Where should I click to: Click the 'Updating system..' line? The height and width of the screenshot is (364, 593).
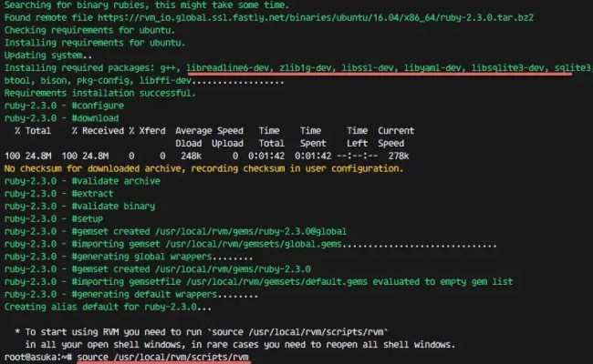click(48, 56)
